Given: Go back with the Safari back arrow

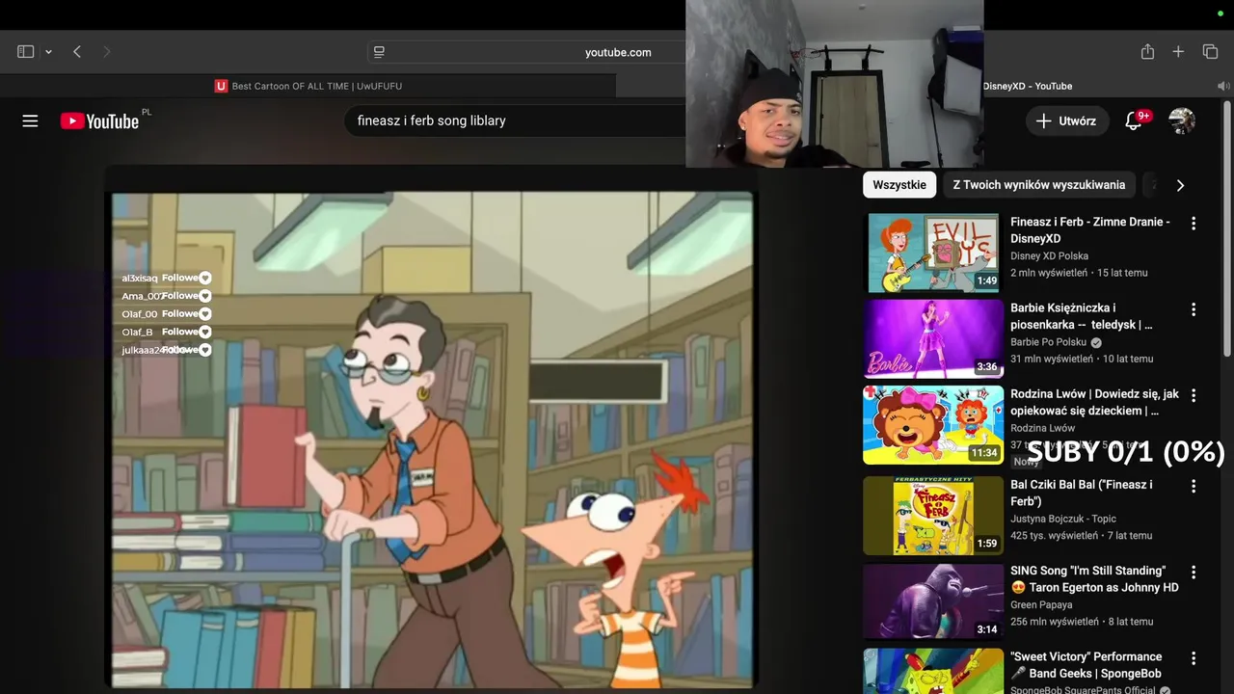Looking at the screenshot, I should (77, 52).
